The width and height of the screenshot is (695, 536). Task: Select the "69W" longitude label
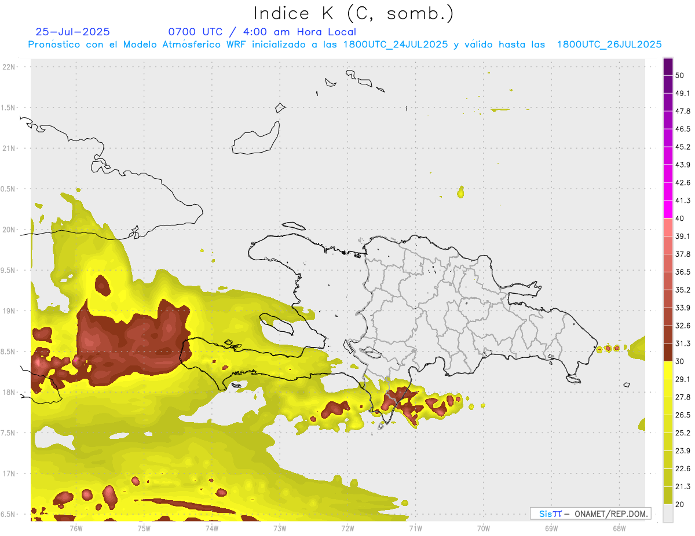pyautogui.click(x=551, y=528)
